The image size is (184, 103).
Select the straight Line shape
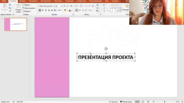[107, 5]
